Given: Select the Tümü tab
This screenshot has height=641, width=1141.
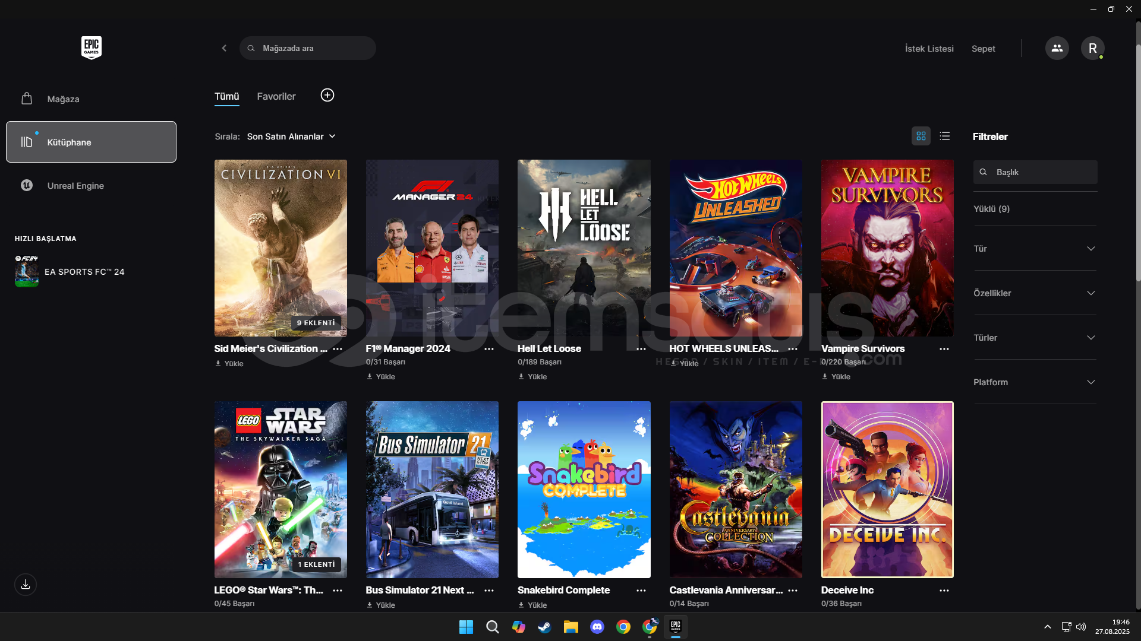Looking at the screenshot, I should point(226,96).
